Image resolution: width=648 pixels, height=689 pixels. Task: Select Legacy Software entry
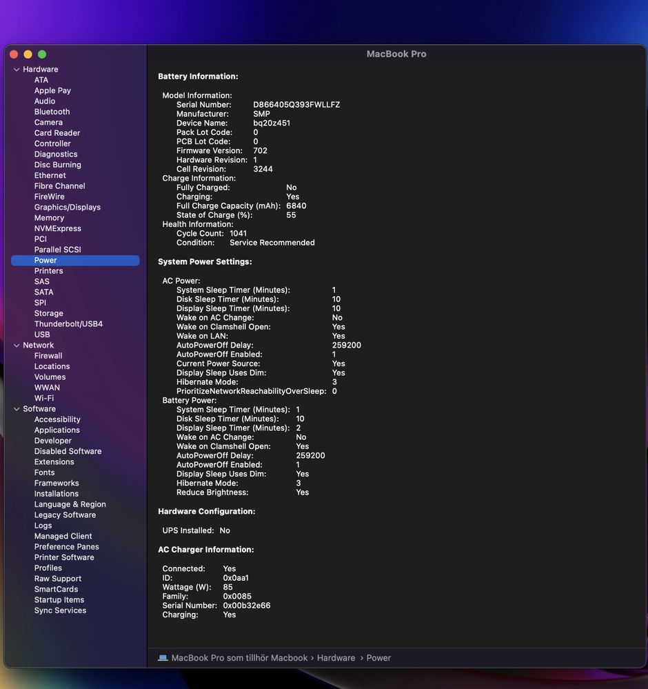tap(65, 515)
